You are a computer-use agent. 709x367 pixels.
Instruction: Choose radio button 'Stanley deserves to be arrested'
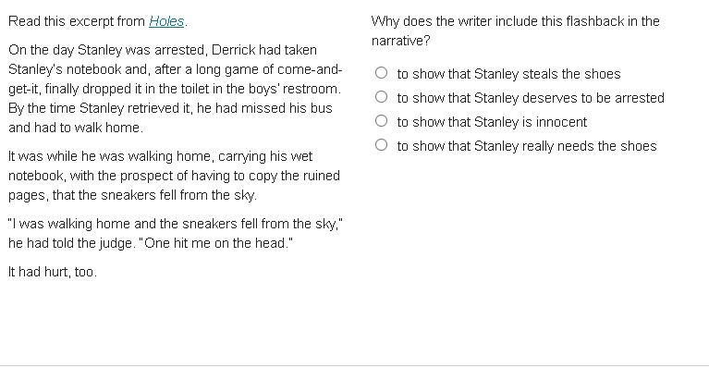click(381, 97)
